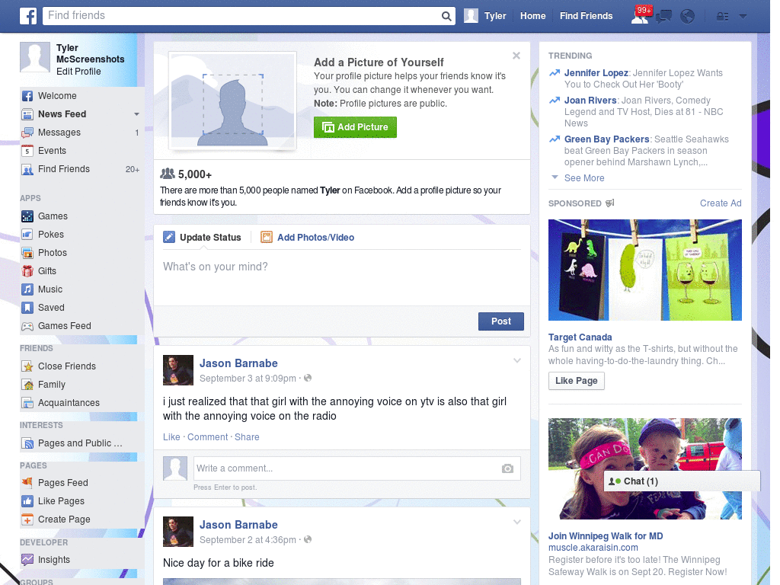Click the Games app icon
The image size is (780, 585).
pos(27,216)
